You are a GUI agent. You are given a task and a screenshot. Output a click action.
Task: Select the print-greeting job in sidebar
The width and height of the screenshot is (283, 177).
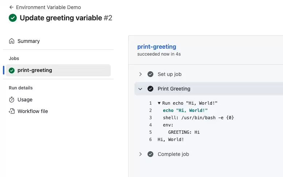(58, 71)
